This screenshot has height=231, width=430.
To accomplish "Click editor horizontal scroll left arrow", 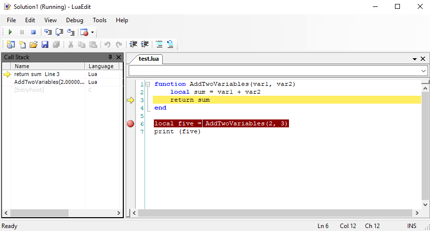I will click(134, 213).
